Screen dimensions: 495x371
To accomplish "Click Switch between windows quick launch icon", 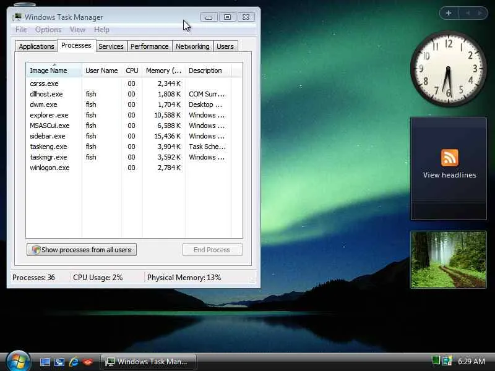I will [x=59, y=362].
